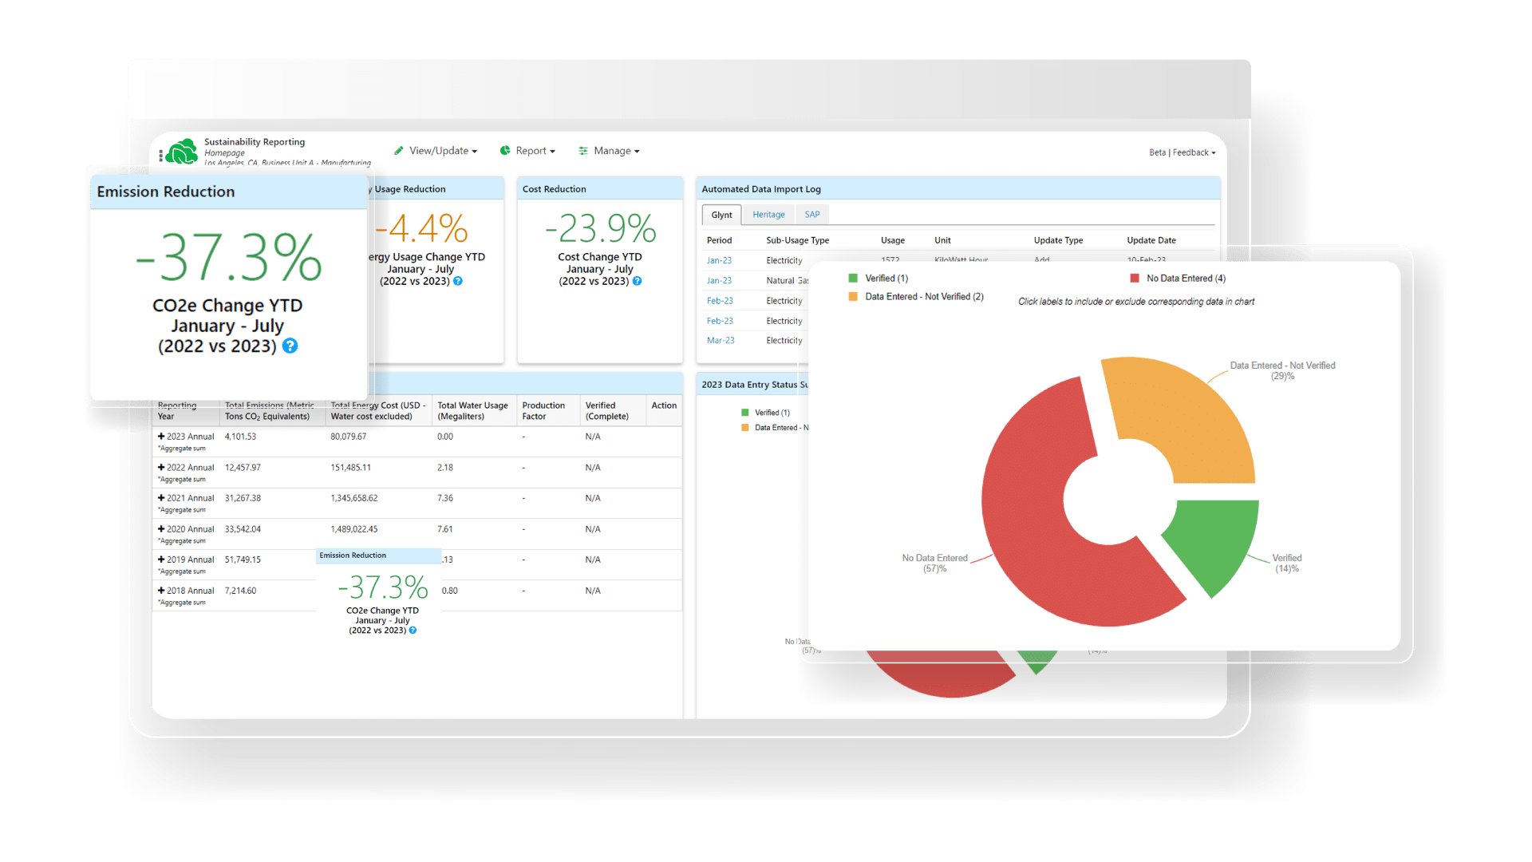The height and width of the screenshot is (862, 1532).
Task: Click the Sustainability Reporting title text
Action: pyautogui.click(x=254, y=142)
